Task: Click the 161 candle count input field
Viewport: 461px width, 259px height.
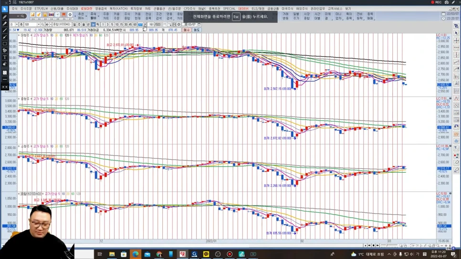Action: [x=151, y=24]
